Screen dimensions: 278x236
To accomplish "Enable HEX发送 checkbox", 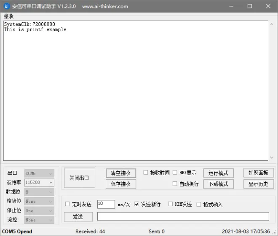I will click(x=171, y=204).
